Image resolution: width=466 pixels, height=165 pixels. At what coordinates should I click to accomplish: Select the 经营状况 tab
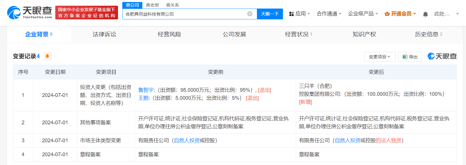pyautogui.click(x=299, y=34)
